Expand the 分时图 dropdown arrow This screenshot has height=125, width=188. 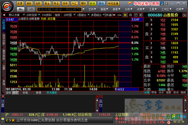[x=74, y=15]
